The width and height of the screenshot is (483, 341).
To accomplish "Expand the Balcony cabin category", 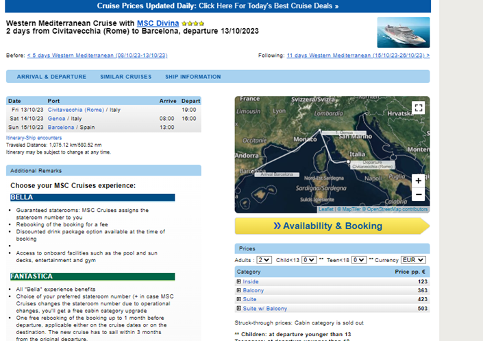I will [238, 290].
